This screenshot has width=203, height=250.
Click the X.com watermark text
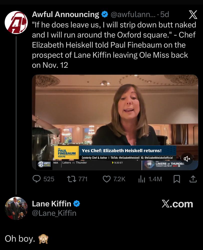(x=177, y=204)
